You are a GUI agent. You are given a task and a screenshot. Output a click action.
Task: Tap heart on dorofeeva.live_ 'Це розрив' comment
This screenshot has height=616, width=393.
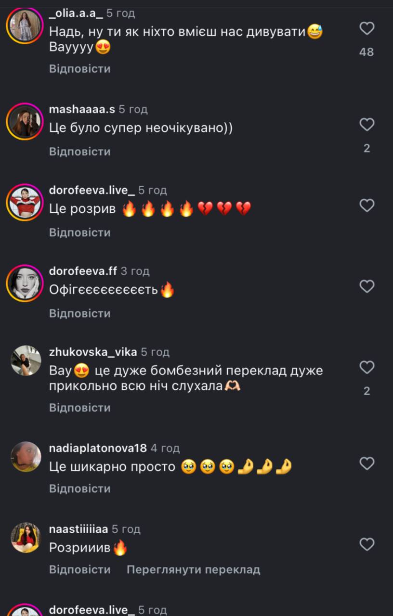[367, 206]
